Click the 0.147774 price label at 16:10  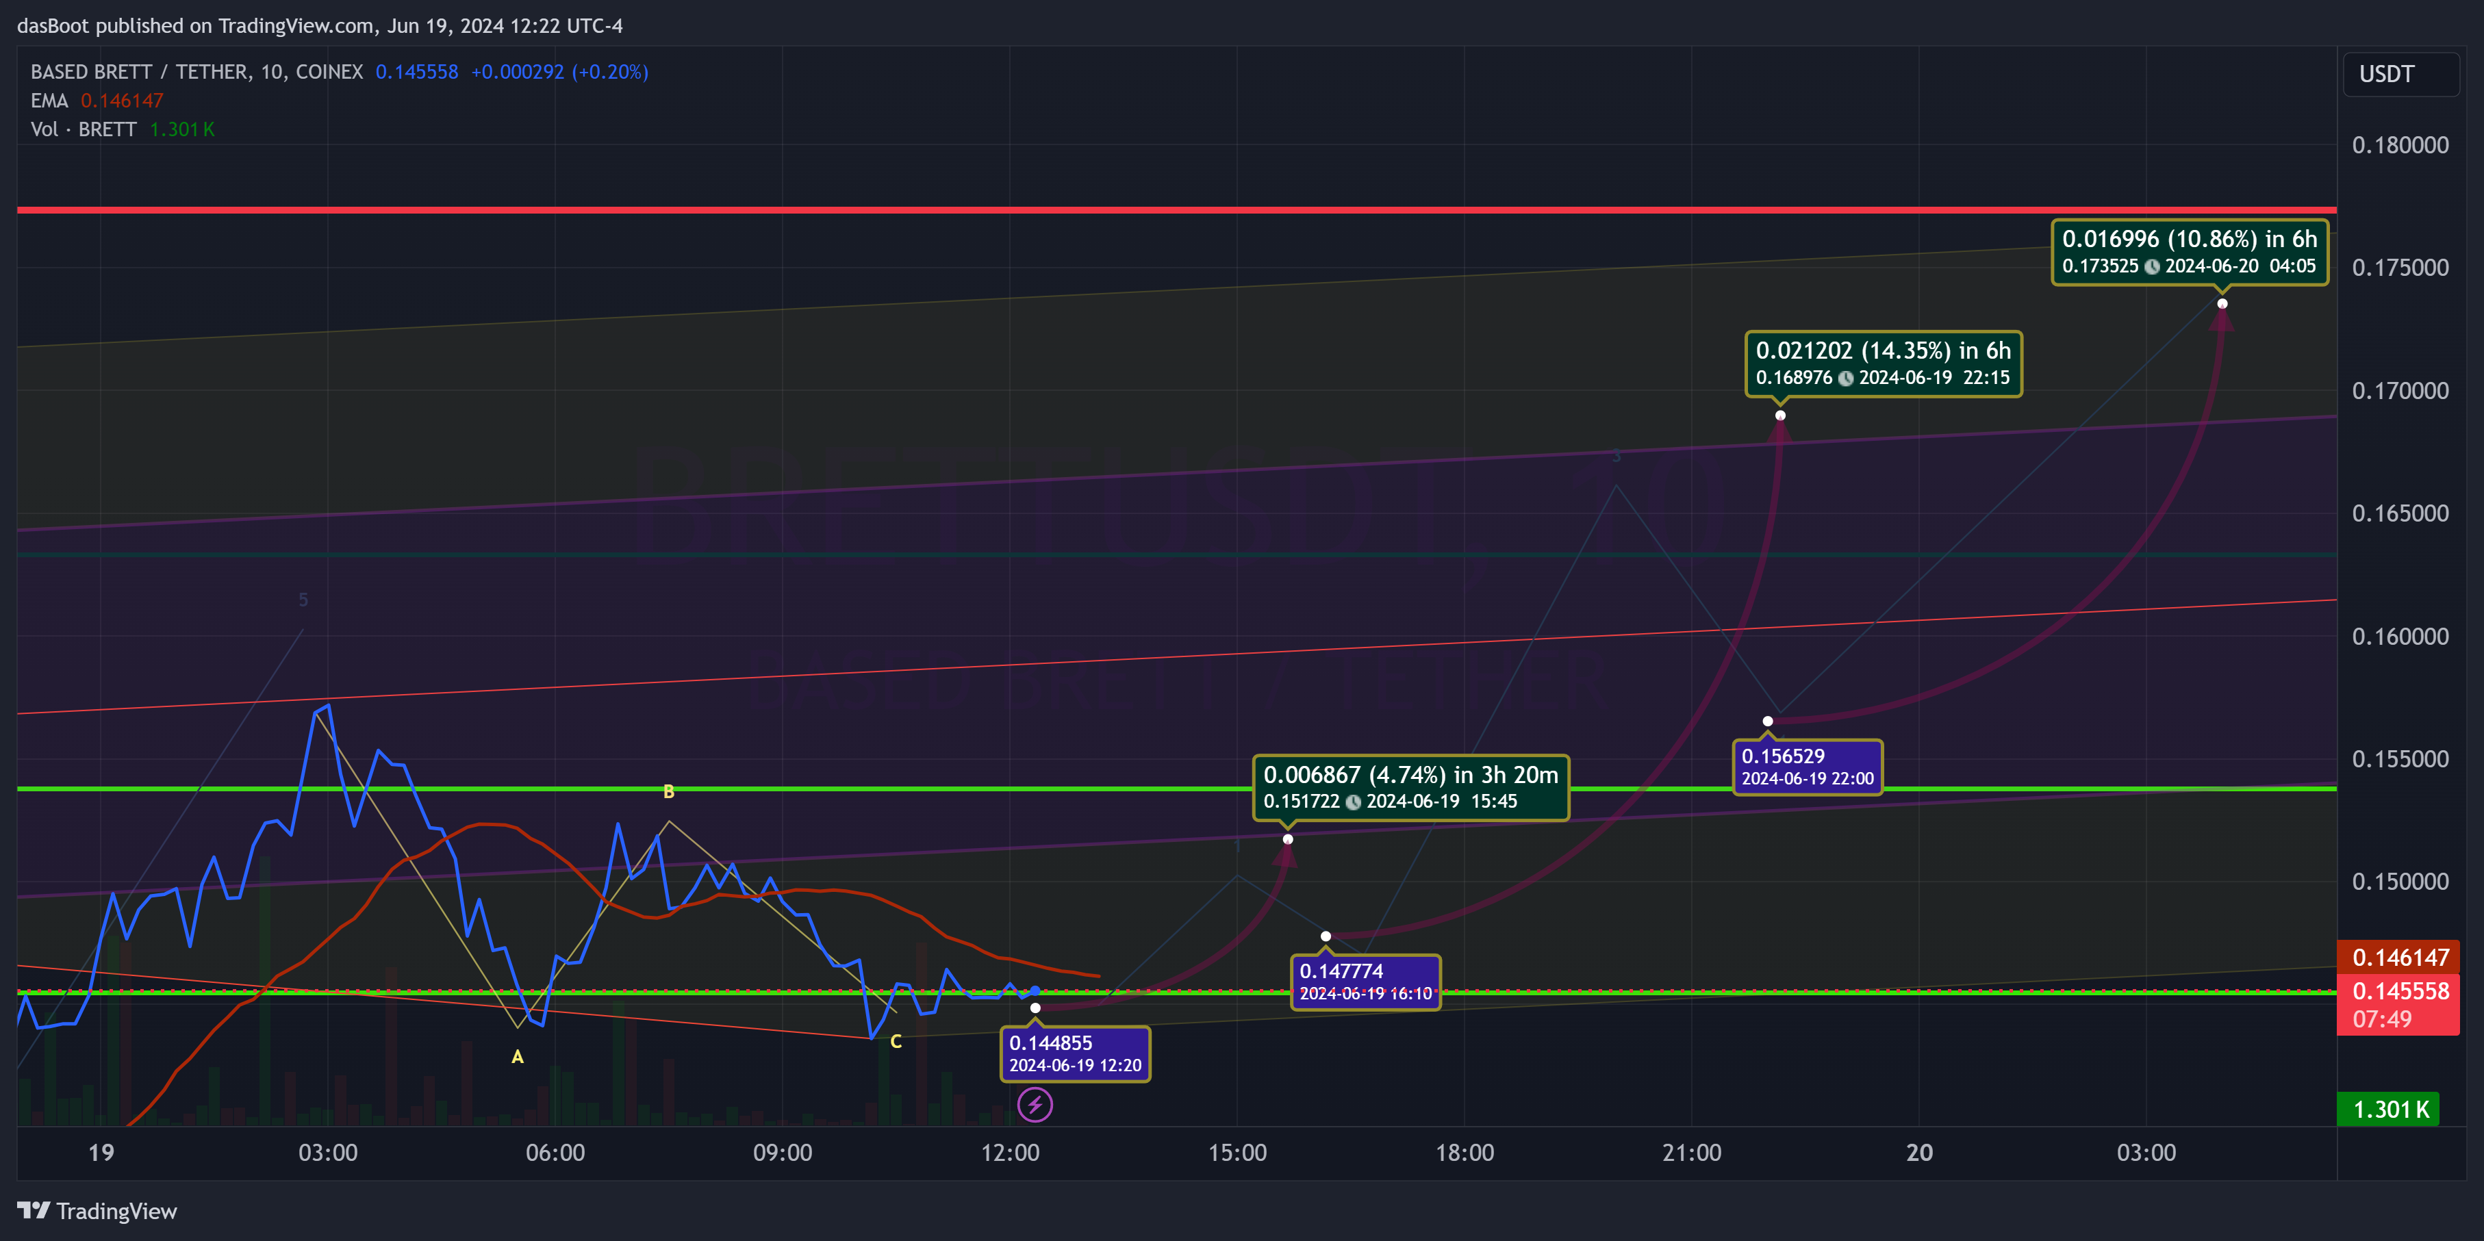click(x=1365, y=982)
